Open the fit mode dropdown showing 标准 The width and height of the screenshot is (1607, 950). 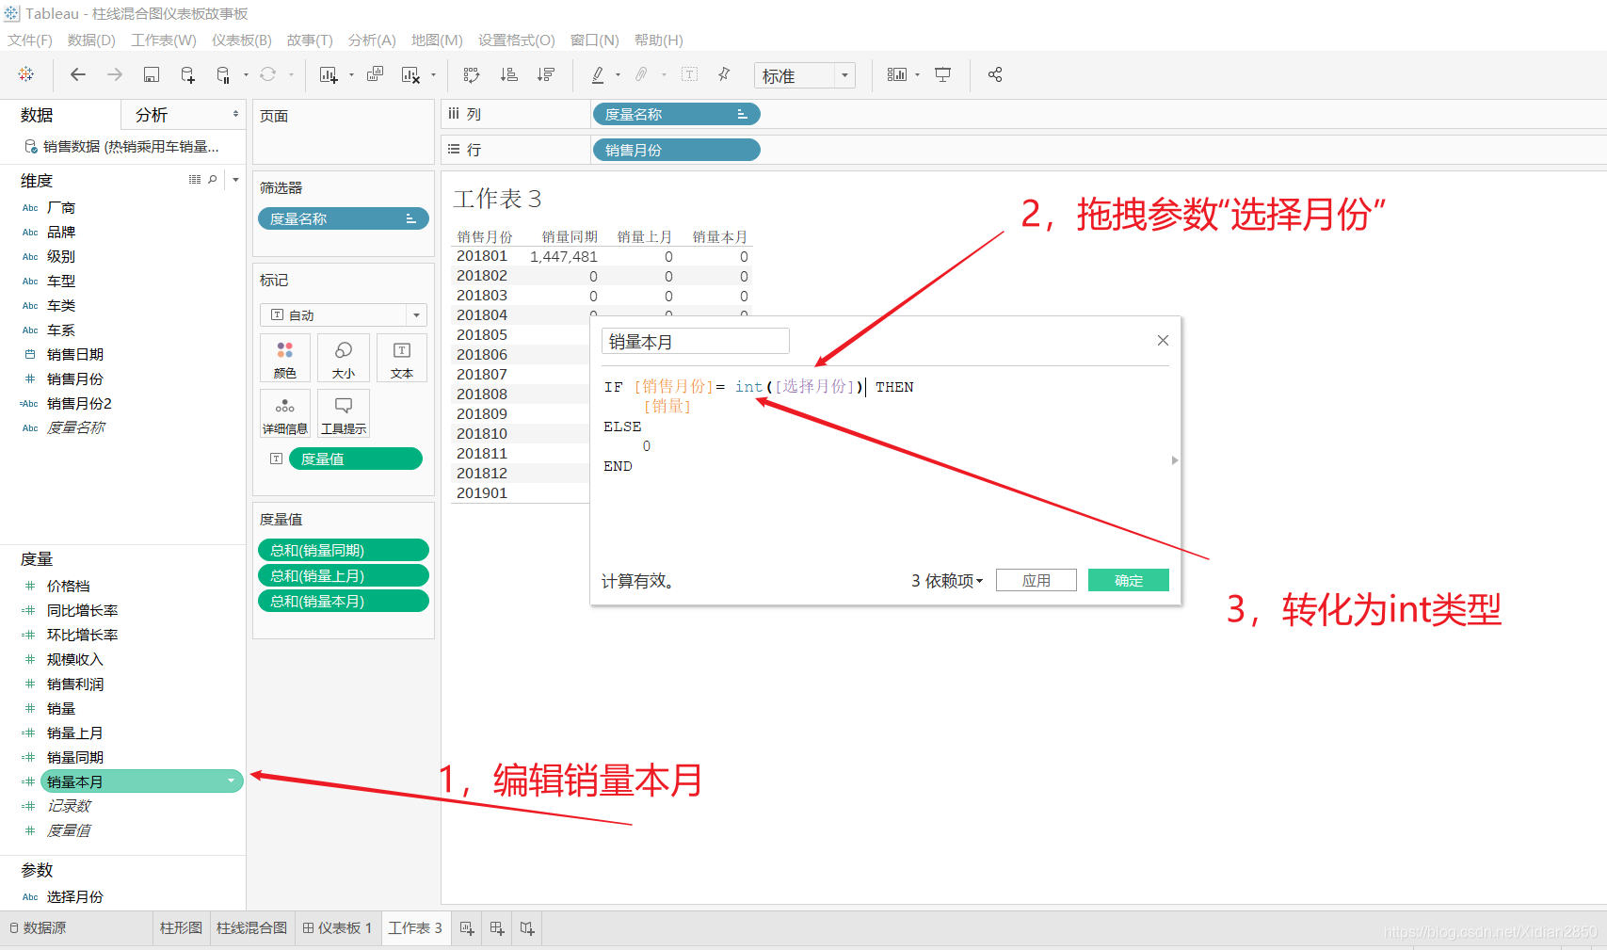click(805, 75)
